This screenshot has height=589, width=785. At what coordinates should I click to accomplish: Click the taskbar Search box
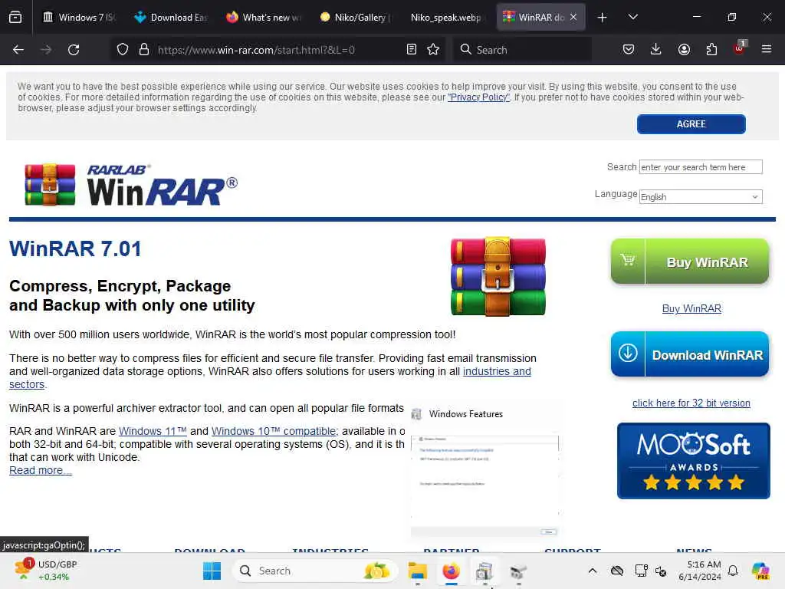tap(315, 571)
